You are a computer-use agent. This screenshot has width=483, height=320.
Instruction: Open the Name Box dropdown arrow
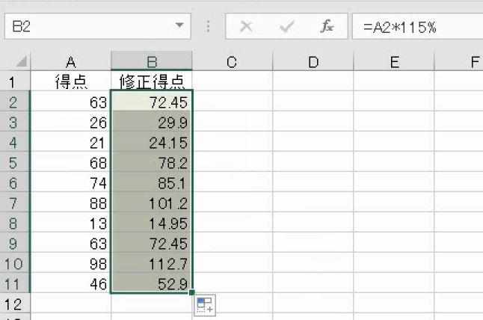(x=179, y=25)
